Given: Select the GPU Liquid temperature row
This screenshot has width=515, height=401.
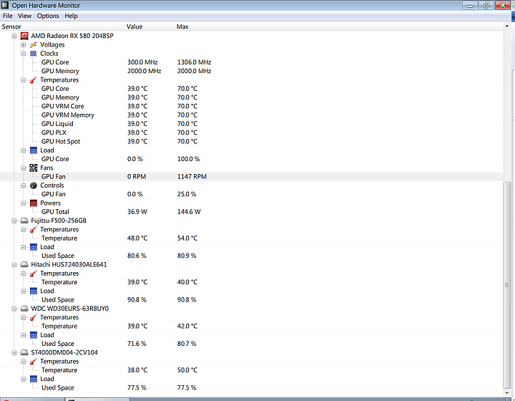Looking at the screenshot, I should click(x=252, y=124).
